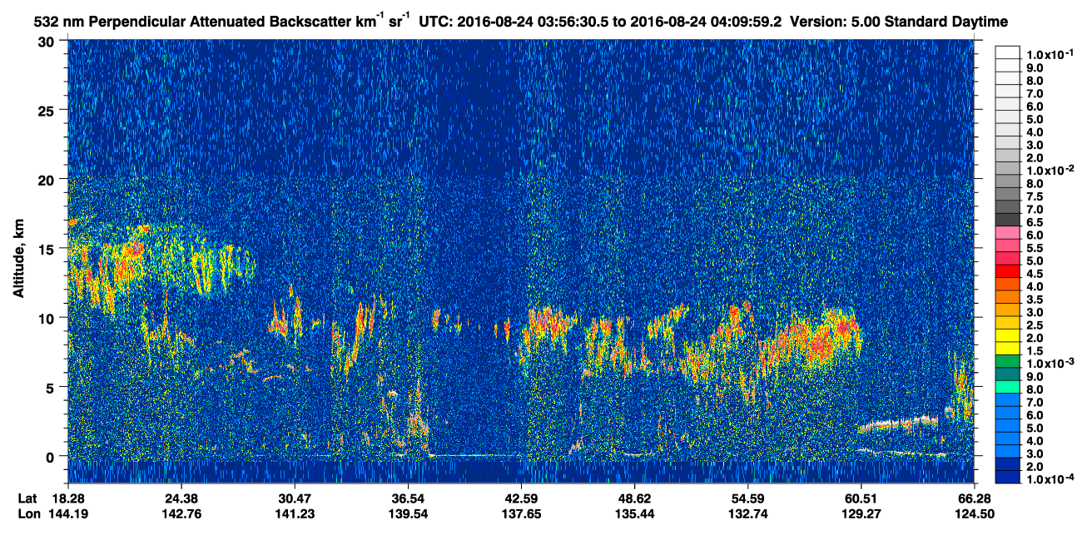
Task: Click the 'Lon' row label
Action: (x=27, y=513)
